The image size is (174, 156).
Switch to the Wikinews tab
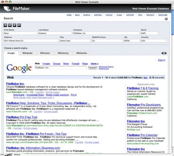[x=45, y=53]
